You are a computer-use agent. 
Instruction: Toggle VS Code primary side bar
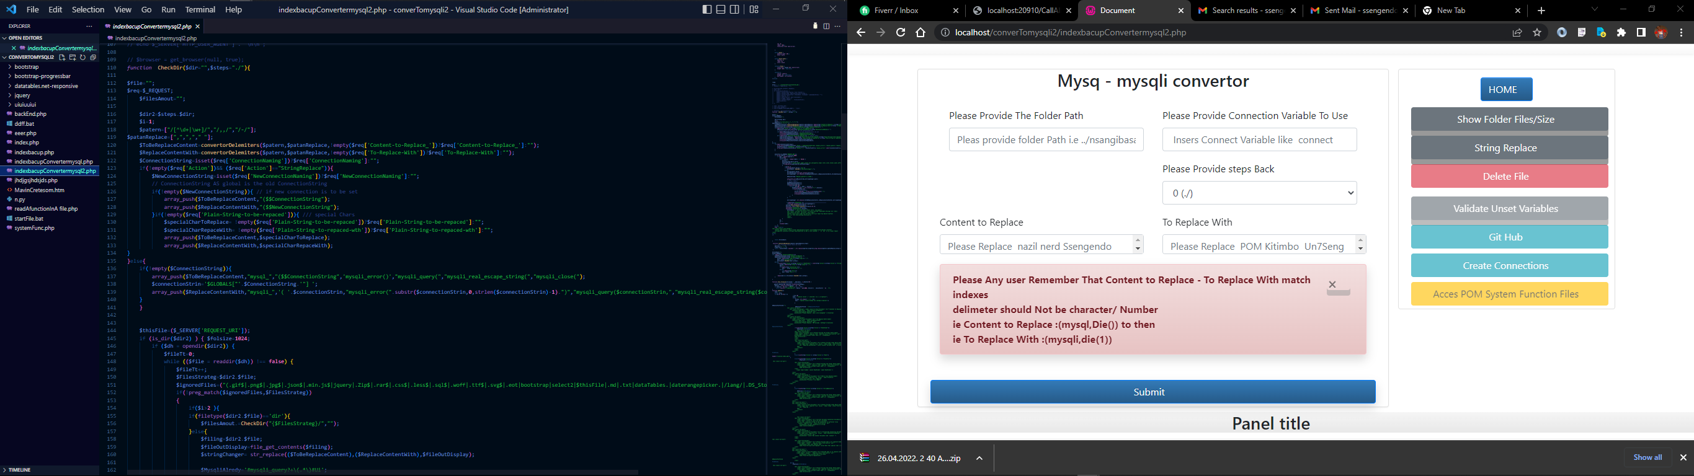(707, 9)
